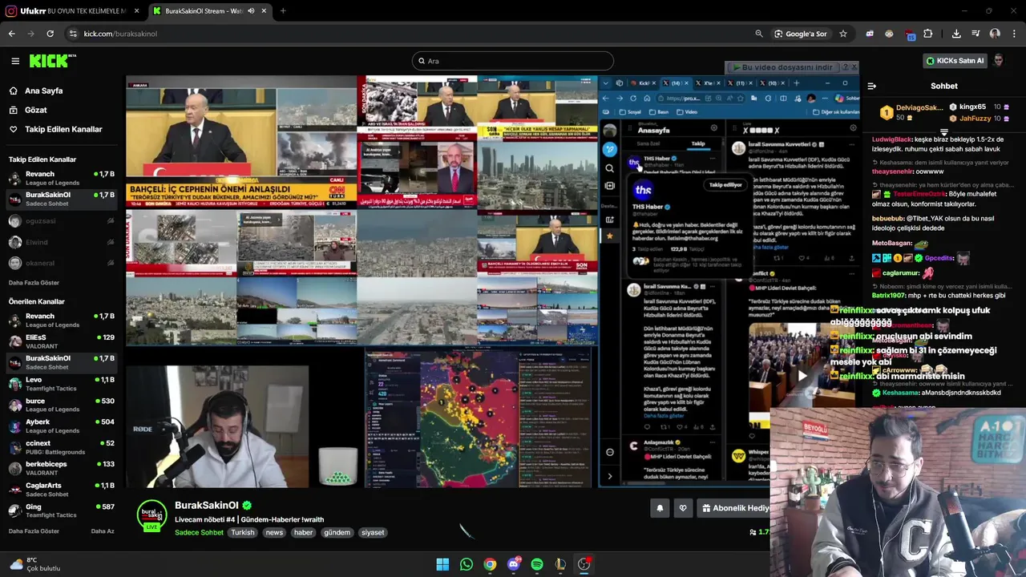Screen dimensions: 1026x577
Task: View site information icon in address bar
Action: click(73, 34)
